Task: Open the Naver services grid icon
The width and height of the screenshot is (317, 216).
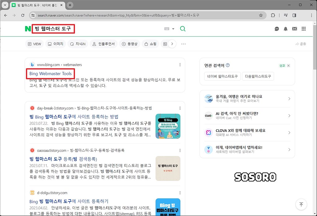Action: pos(304,29)
